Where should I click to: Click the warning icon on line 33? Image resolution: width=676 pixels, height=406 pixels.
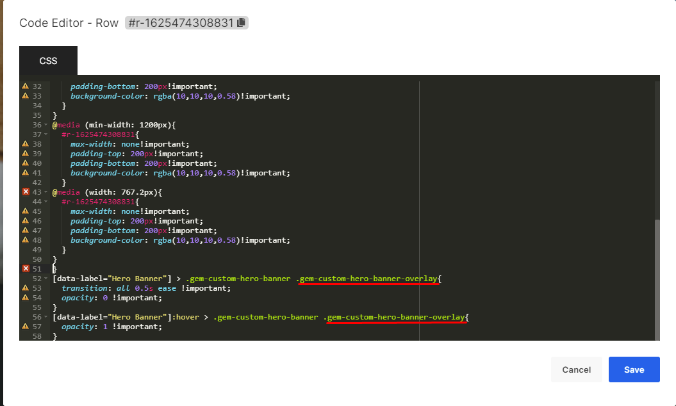tap(26, 95)
